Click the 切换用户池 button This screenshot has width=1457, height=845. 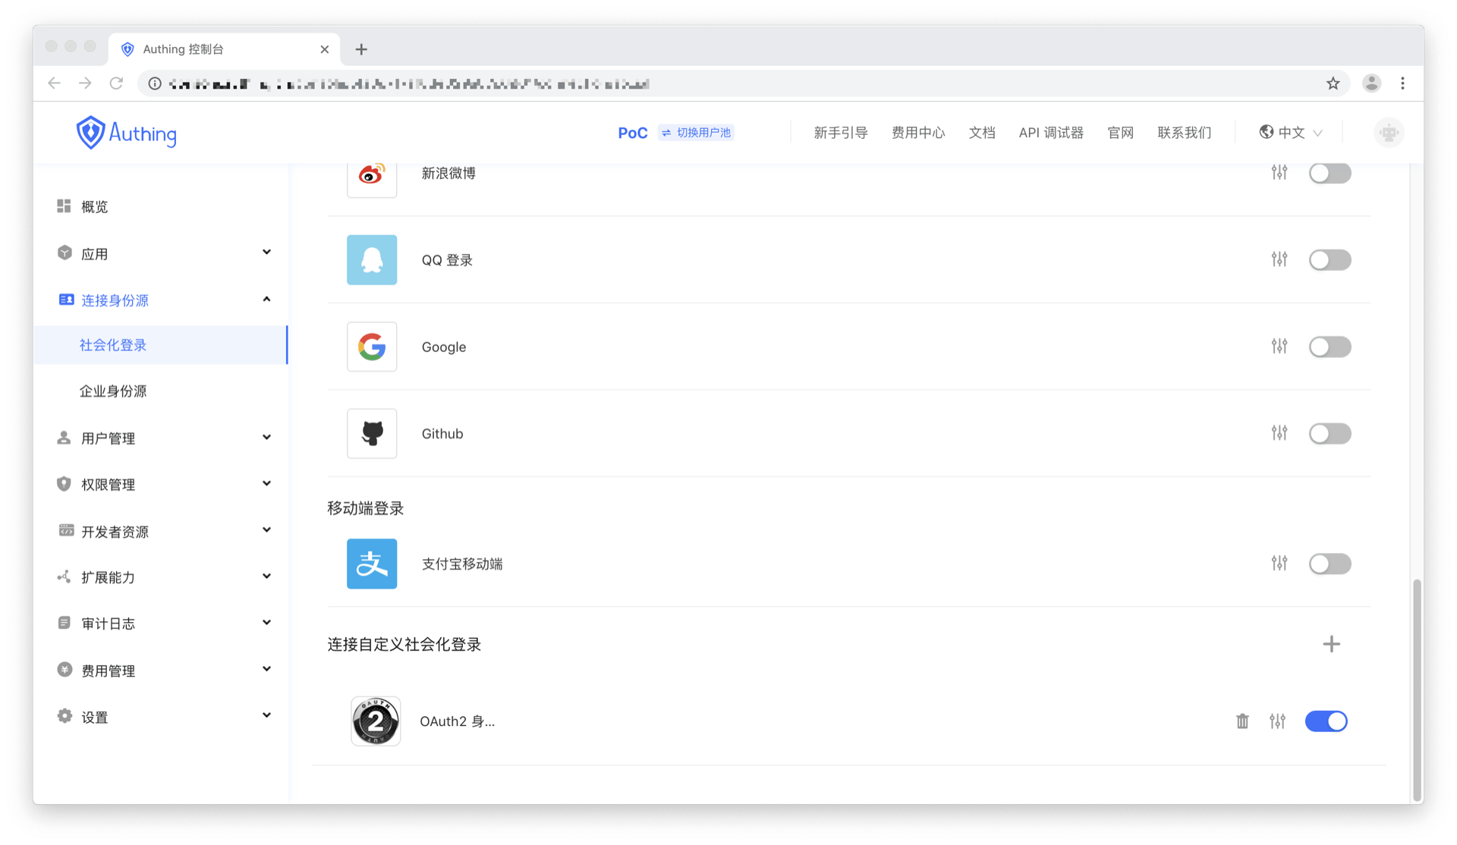point(696,133)
